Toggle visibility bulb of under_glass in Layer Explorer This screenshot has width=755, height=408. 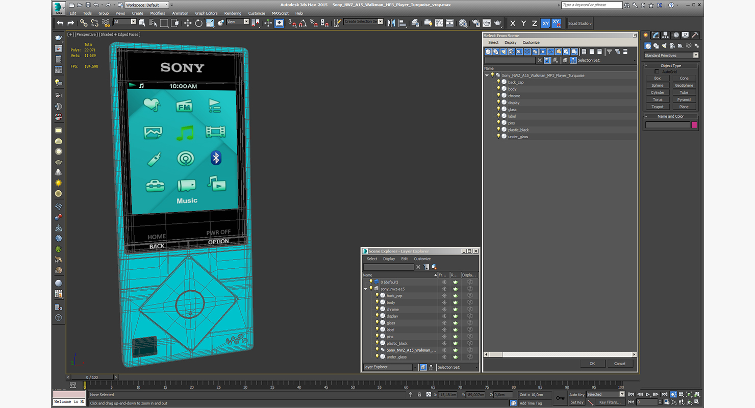(377, 356)
